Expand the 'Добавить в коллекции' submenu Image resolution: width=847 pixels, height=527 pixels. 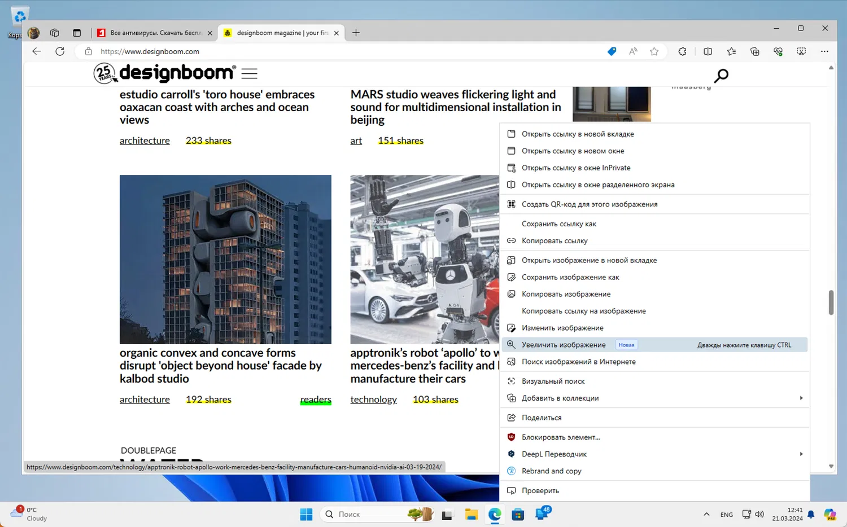(x=655, y=398)
